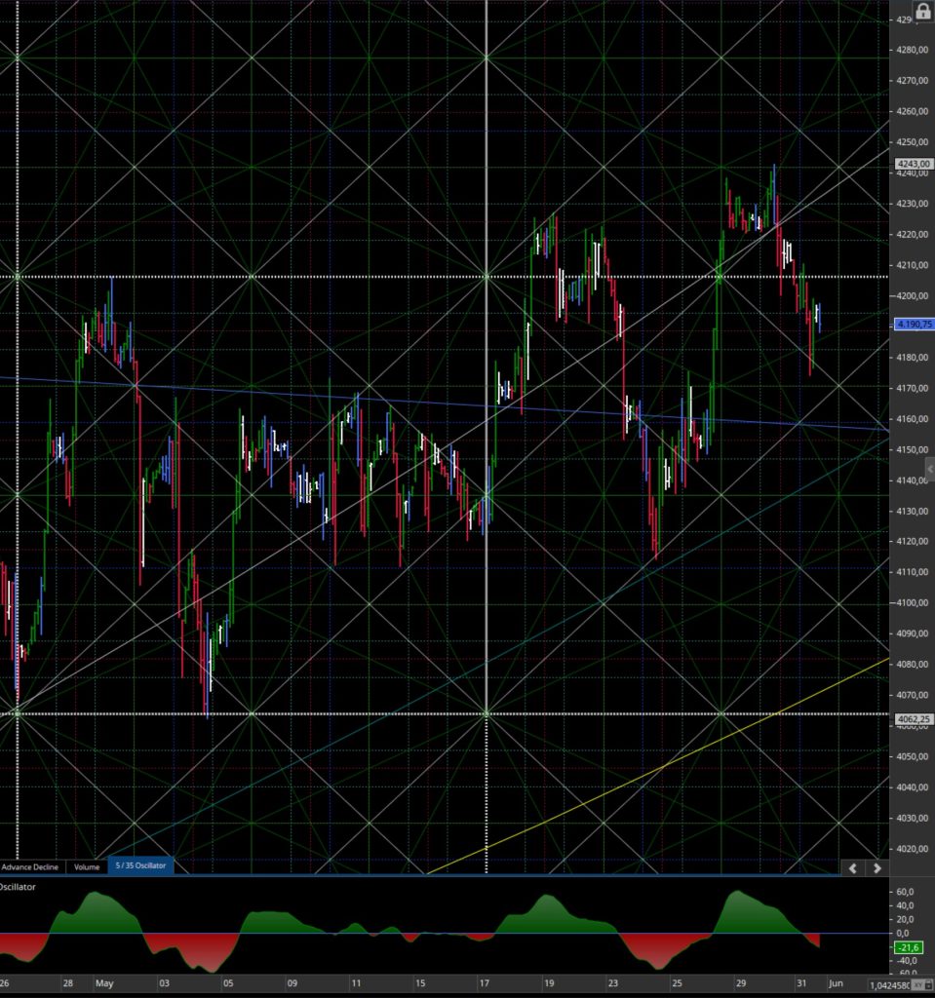Screen dimensions: 935x998
Task: Click the XY scale button
Action: coord(917,984)
